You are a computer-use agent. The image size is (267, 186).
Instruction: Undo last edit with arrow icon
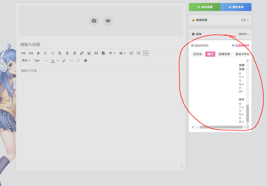pos(71,61)
